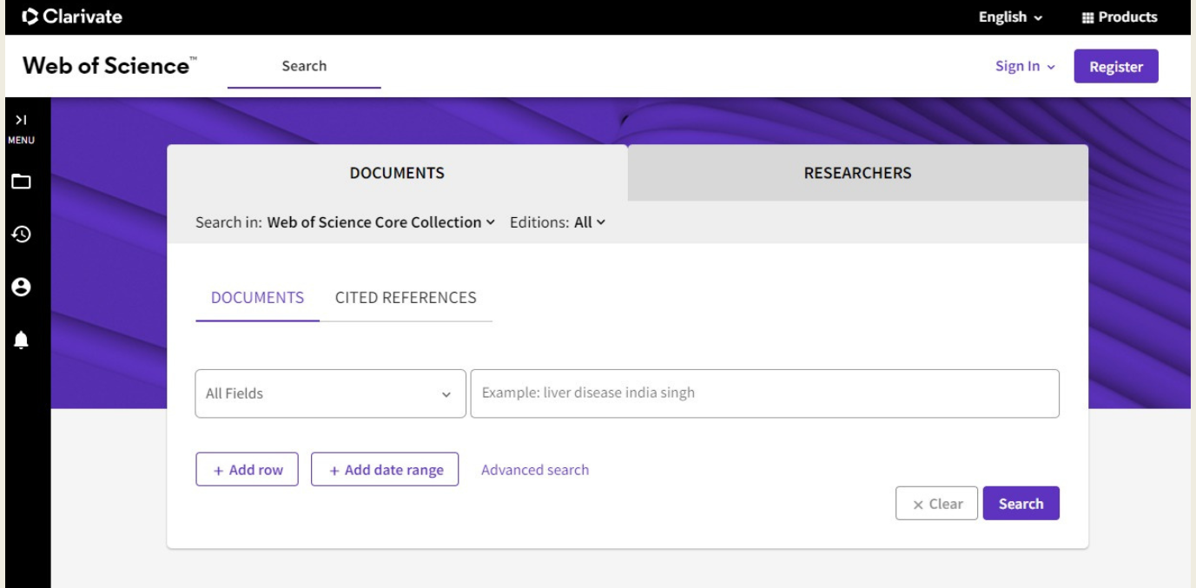Click the Clarivate logo
The width and height of the screenshot is (1196, 588).
[72, 17]
